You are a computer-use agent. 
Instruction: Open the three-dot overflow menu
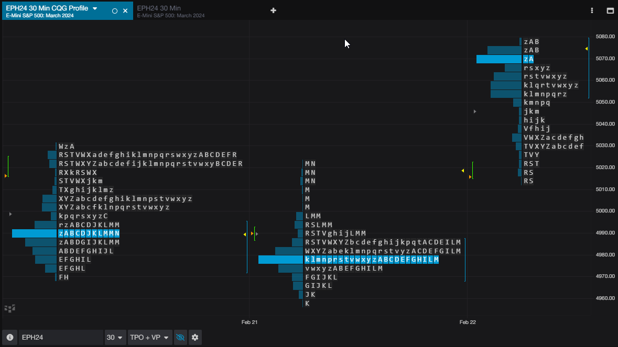tap(591, 10)
